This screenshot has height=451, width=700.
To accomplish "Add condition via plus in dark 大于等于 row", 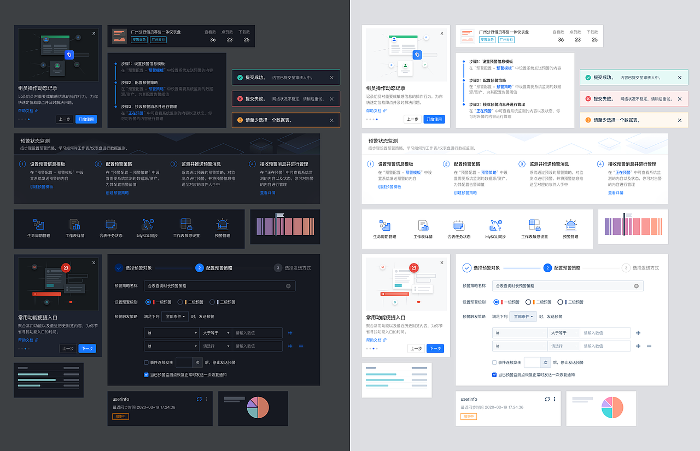I will point(290,333).
